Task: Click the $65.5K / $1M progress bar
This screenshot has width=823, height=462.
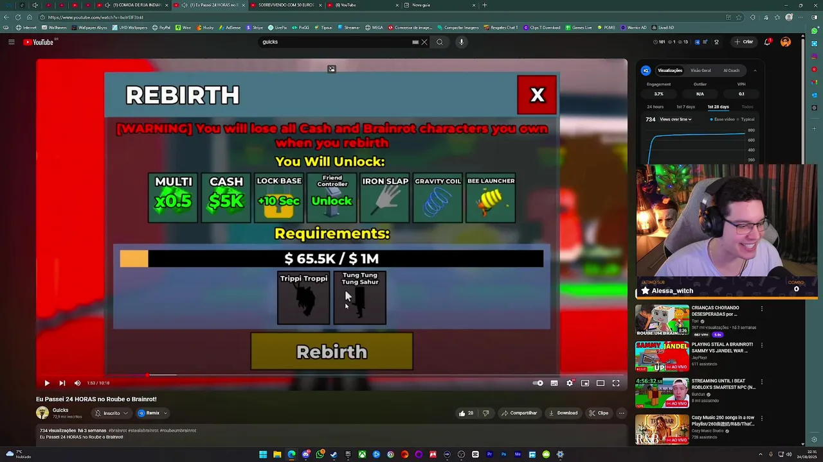Action: pyautogui.click(x=332, y=259)
